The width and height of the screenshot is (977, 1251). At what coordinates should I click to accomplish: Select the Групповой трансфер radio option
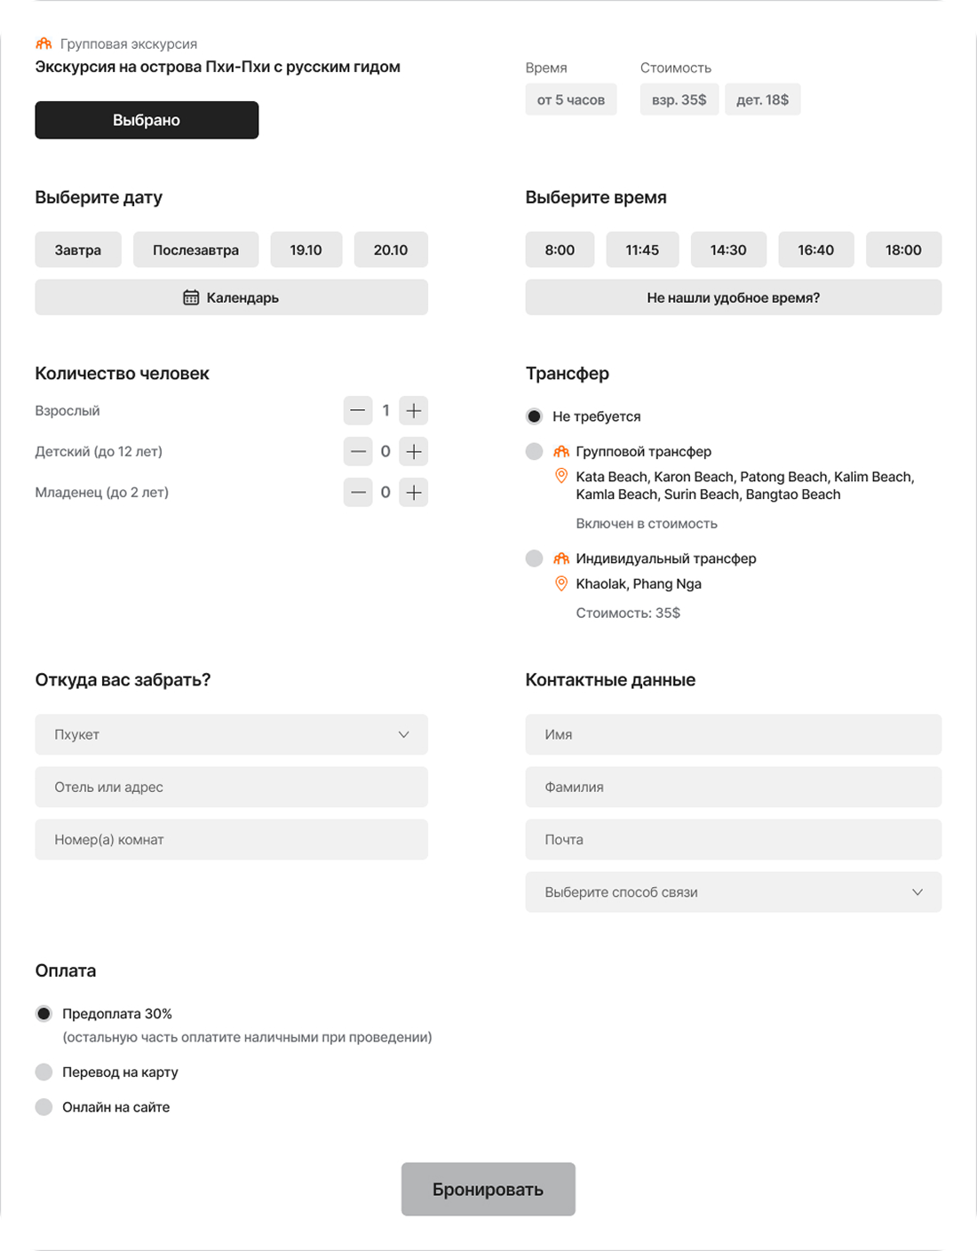point(535,452)
